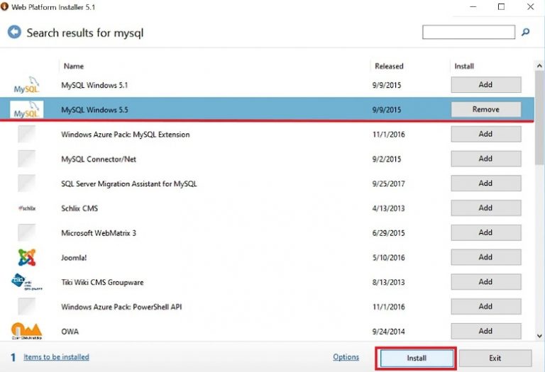
Task: Remove MySQL Windows 5.5 from install list
Action: pyautogui.click(x=486, y=109)
